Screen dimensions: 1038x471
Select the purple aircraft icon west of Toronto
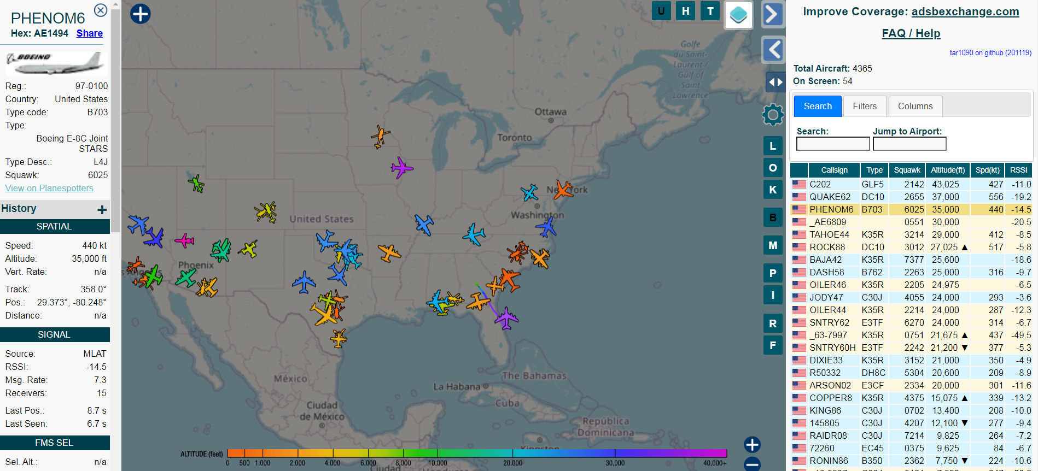pyautogui.click(x=401, y=168)
